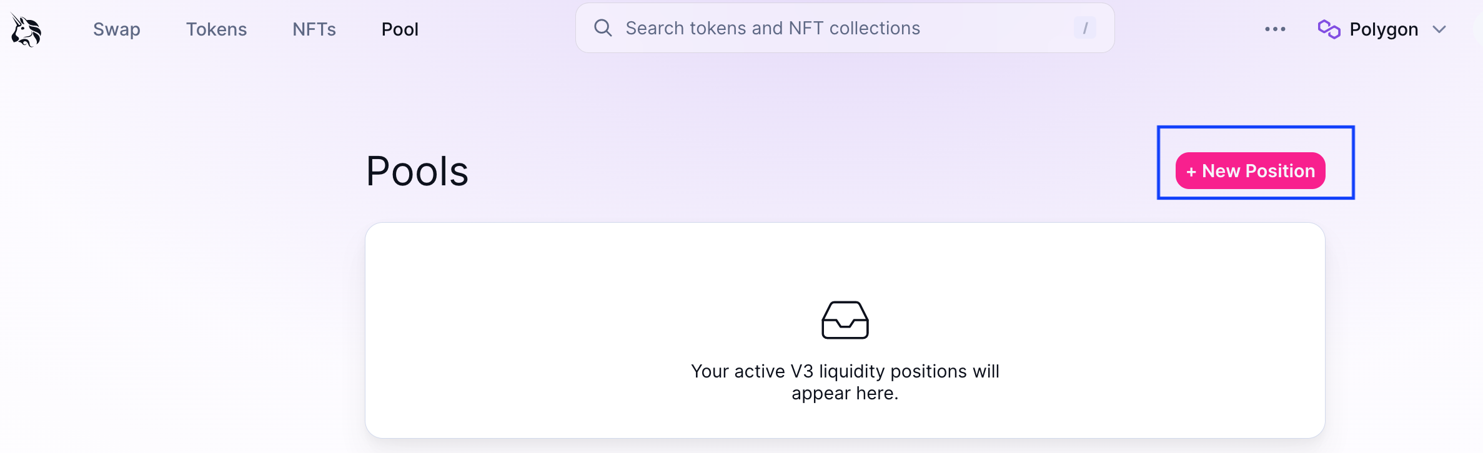Click the slash keyboard shortcut badge
Image resolution: width=1483 pixels, height=453 pixels.
pos(1086,27)
